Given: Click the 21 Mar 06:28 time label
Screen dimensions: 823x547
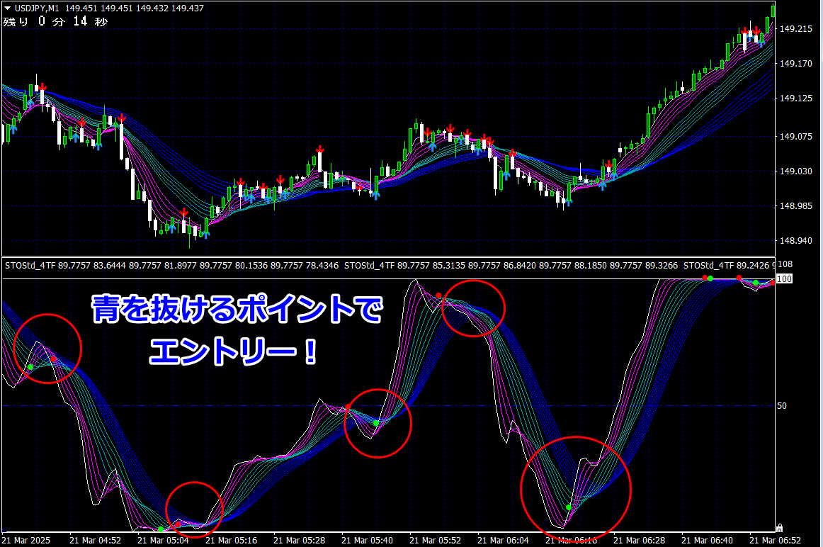Looking at the screenshot, I should coord(640,540).
